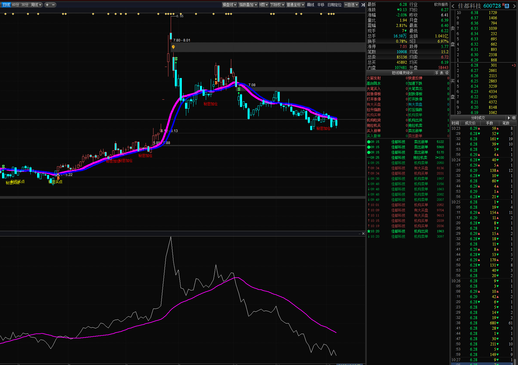Screen dimensions: 518x365
Task: Minimize the lower indicator sub-panel
Action: [x=360, y=233]
